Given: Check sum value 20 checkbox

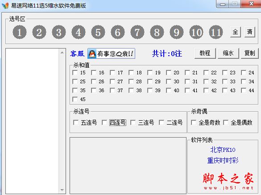Looking at the screenshot, I should pos(169,73).
